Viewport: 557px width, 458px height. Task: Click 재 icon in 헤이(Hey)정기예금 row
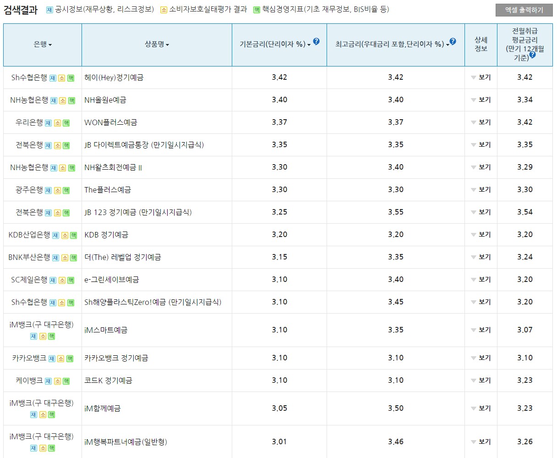(x=53, y=78)
